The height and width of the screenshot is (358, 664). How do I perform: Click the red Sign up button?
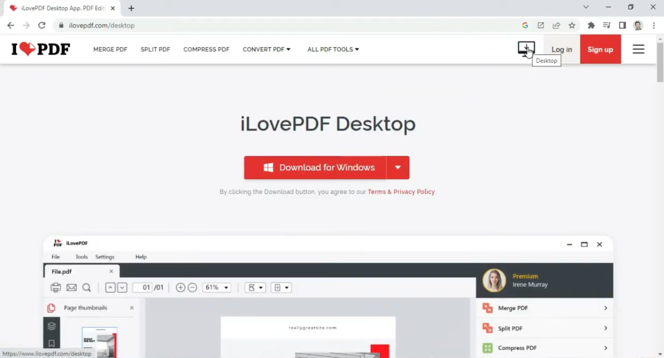tap(600, 49)
